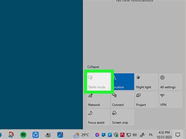This screenshot has height=139, width=186.
Task: Open the VPN quick action tile
Action: (170, 100)
